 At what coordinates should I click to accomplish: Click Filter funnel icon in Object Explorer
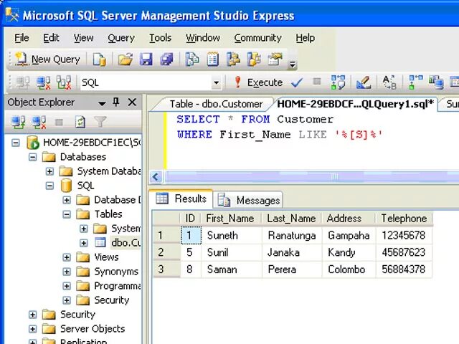(100, 122)
